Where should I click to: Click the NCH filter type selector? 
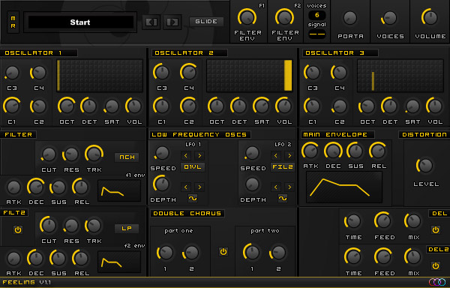pos(127,157)
